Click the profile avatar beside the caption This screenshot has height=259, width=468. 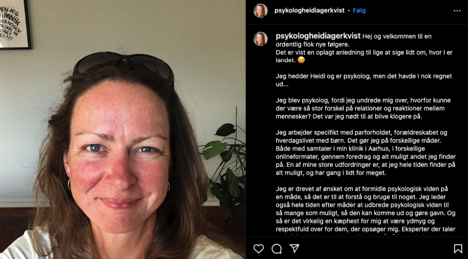[x=260, y=39]
